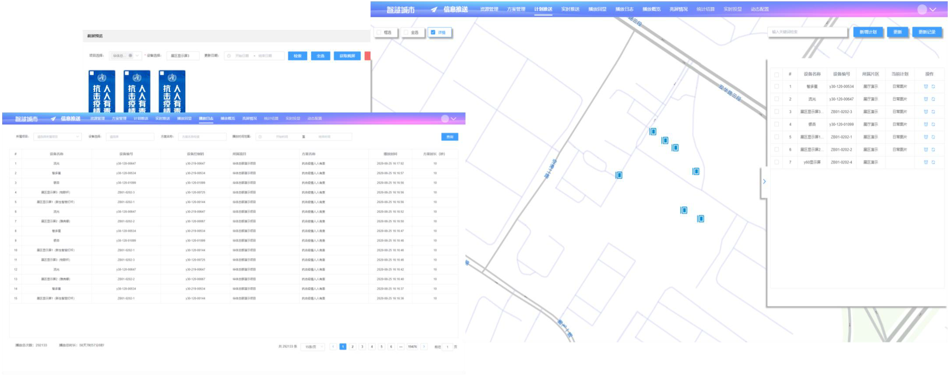
Task: Click the keyword search input above device table
Action: click(807, 32)
